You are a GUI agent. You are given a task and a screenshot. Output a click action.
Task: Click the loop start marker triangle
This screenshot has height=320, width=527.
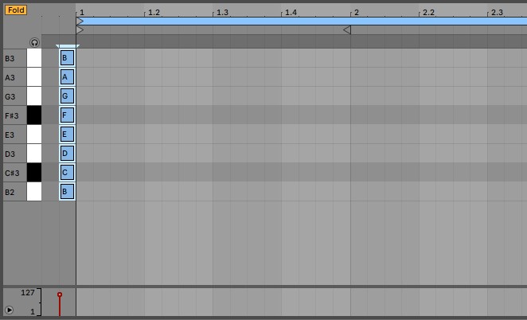(80, 30)
